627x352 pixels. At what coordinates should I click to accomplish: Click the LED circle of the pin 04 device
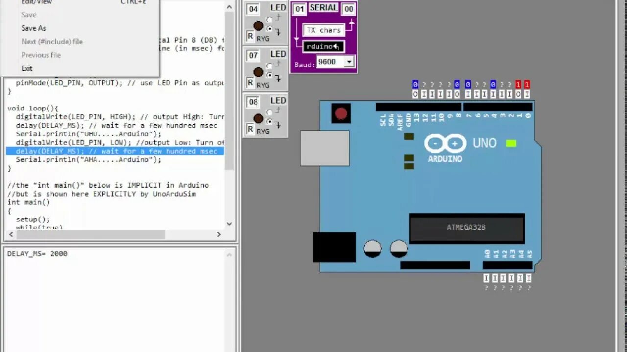coord(258,25)
